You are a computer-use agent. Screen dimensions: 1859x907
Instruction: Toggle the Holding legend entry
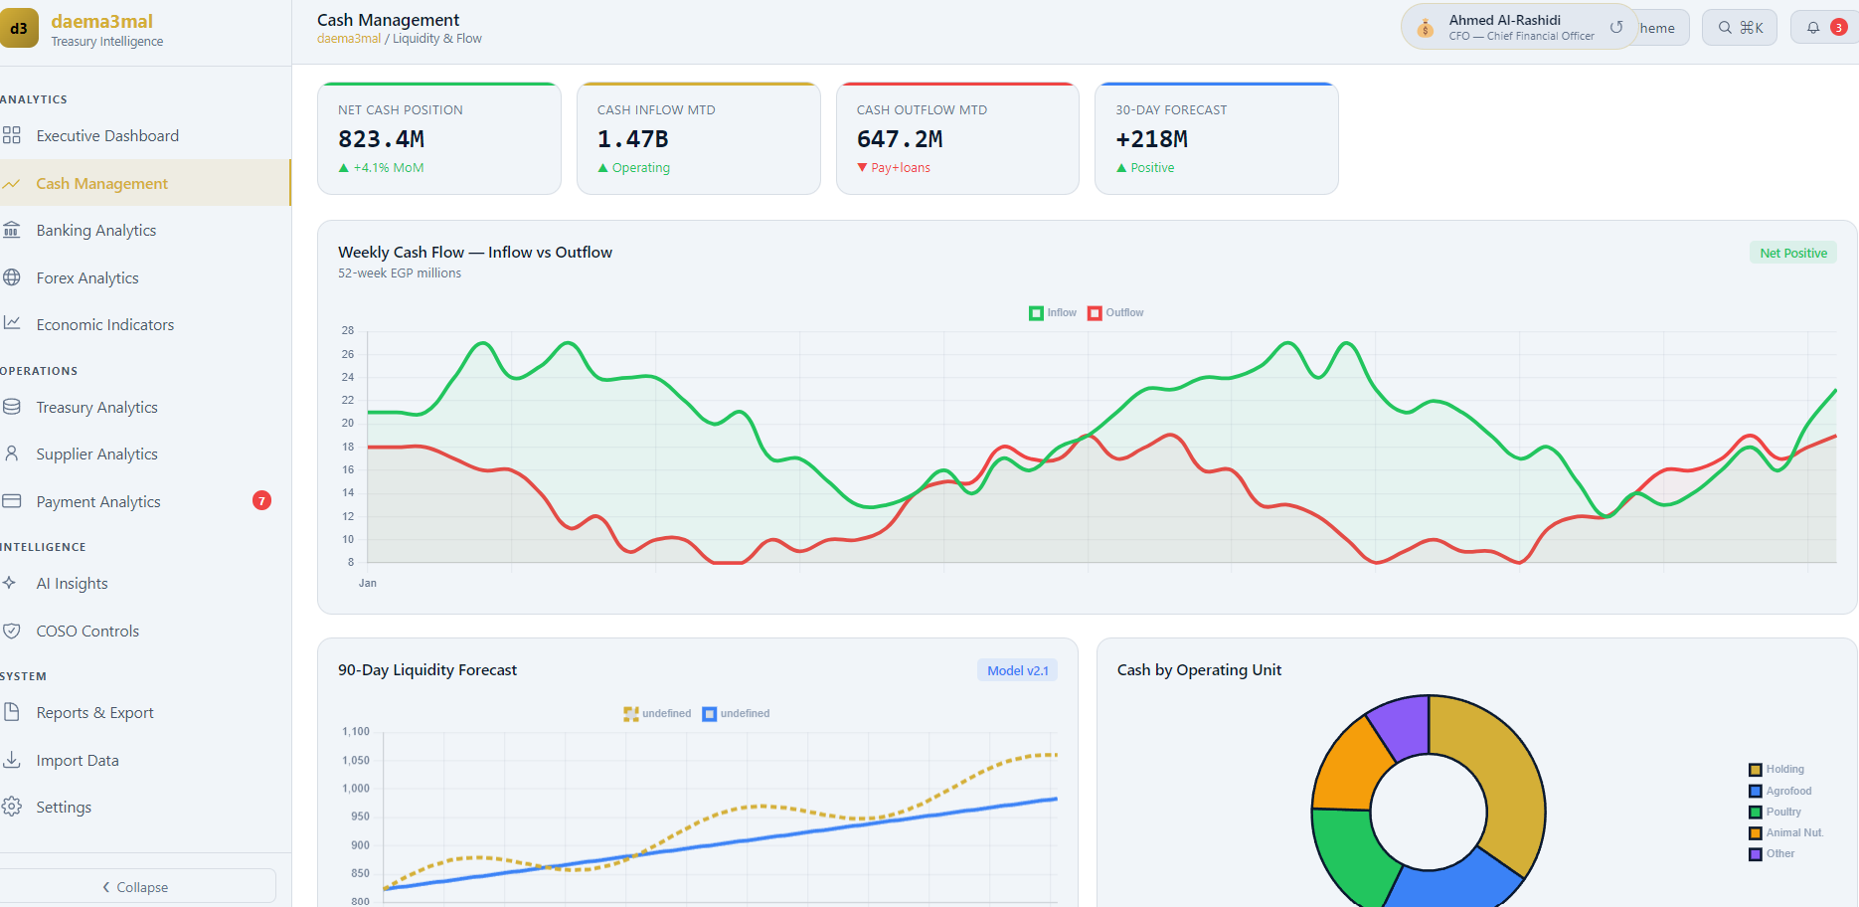(1776, 769)
